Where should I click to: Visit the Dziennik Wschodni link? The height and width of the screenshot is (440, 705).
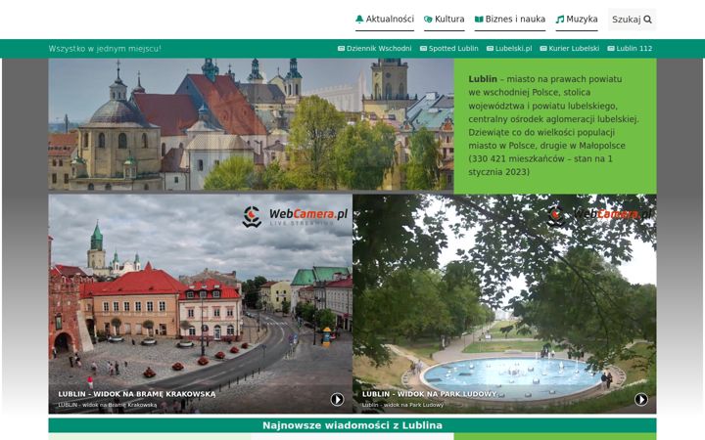click(374, 49)
